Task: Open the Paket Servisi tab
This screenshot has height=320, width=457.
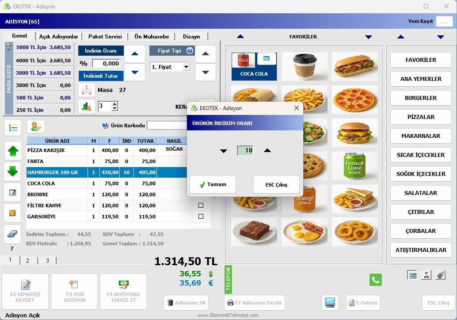Action: [105, 37]
